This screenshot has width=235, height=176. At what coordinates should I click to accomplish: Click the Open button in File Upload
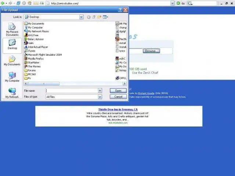(x=118, y=91)
